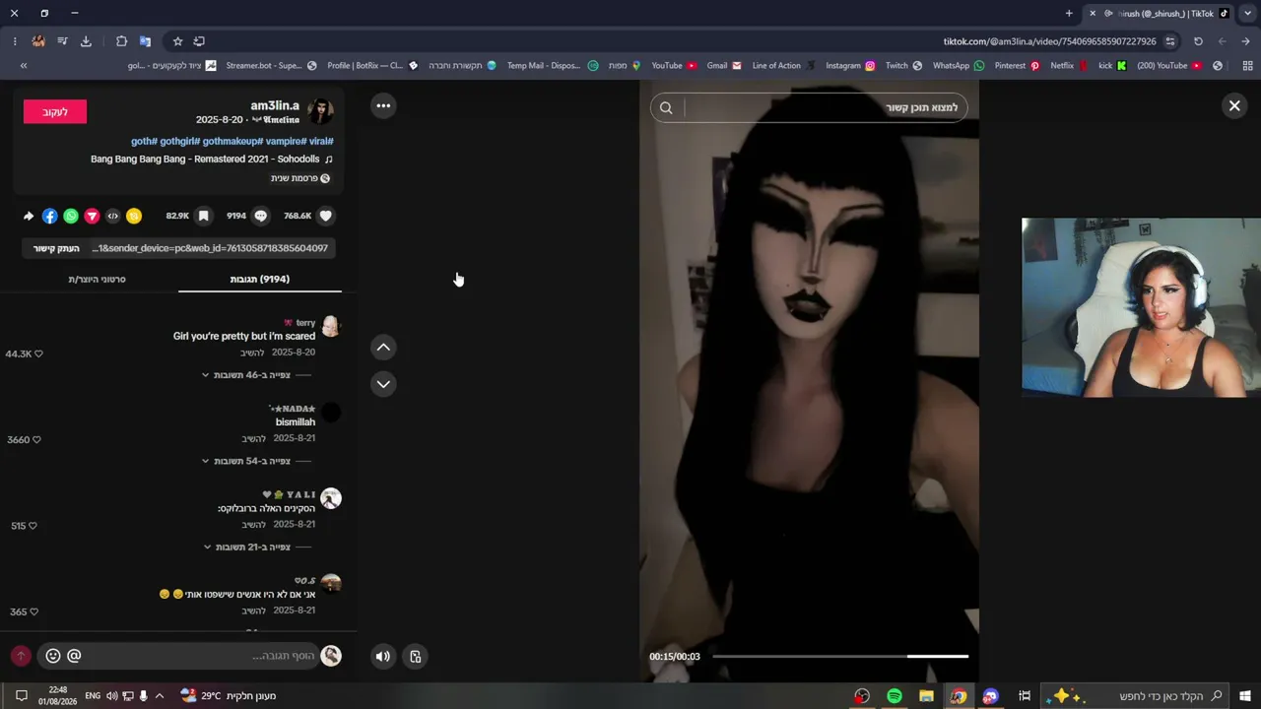Open comments via speech bubble icon
The width and height of the screenshot is (1261, 709).
[261, 216]
